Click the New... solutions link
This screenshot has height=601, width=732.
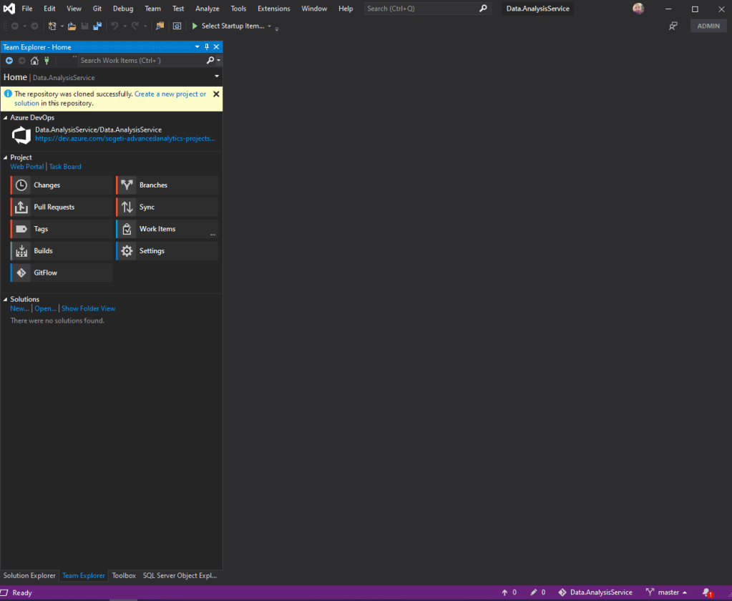19,308
